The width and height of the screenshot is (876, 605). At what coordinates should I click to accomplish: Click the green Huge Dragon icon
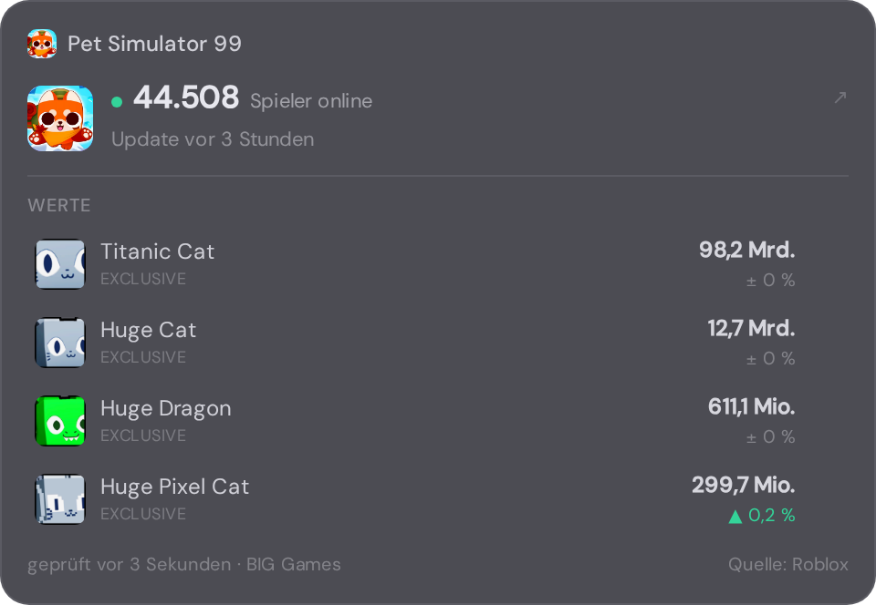[60, 421]
